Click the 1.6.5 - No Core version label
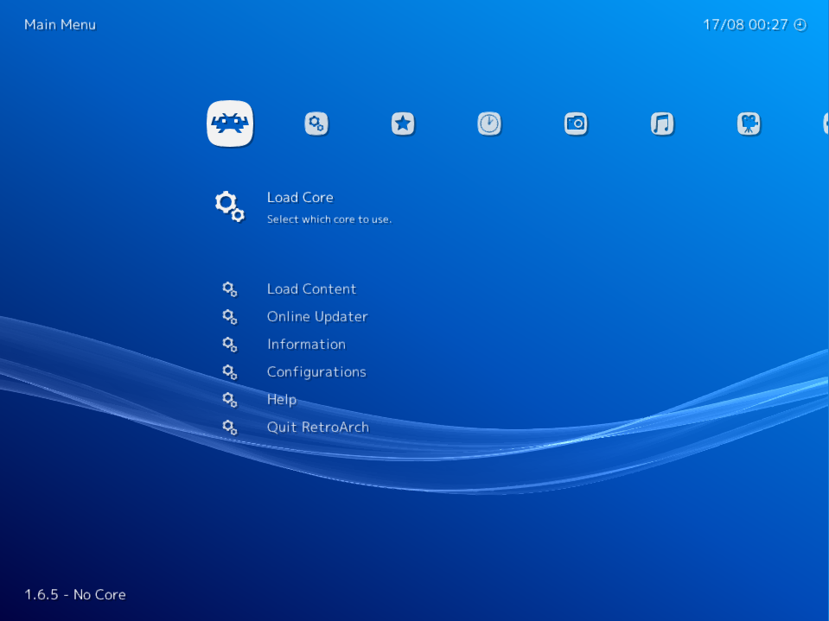 click(74, 594)
